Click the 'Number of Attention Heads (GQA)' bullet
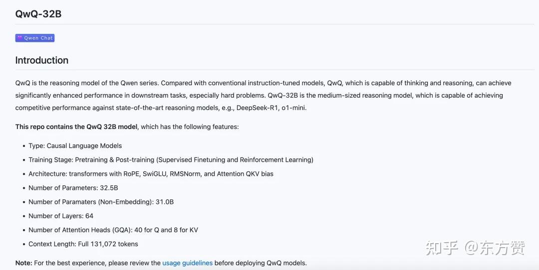The image size is (539, 270). (113, 230)
